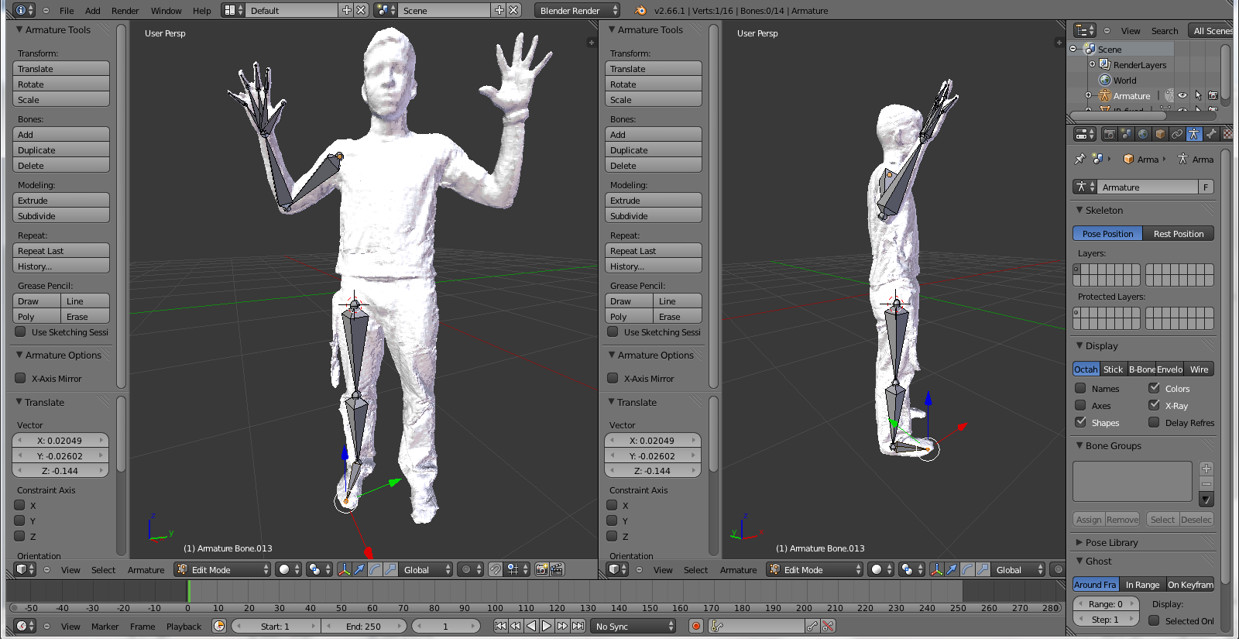
Task: Enable X-Axis Mirror in left panel
Action: (x=21, y=378)
